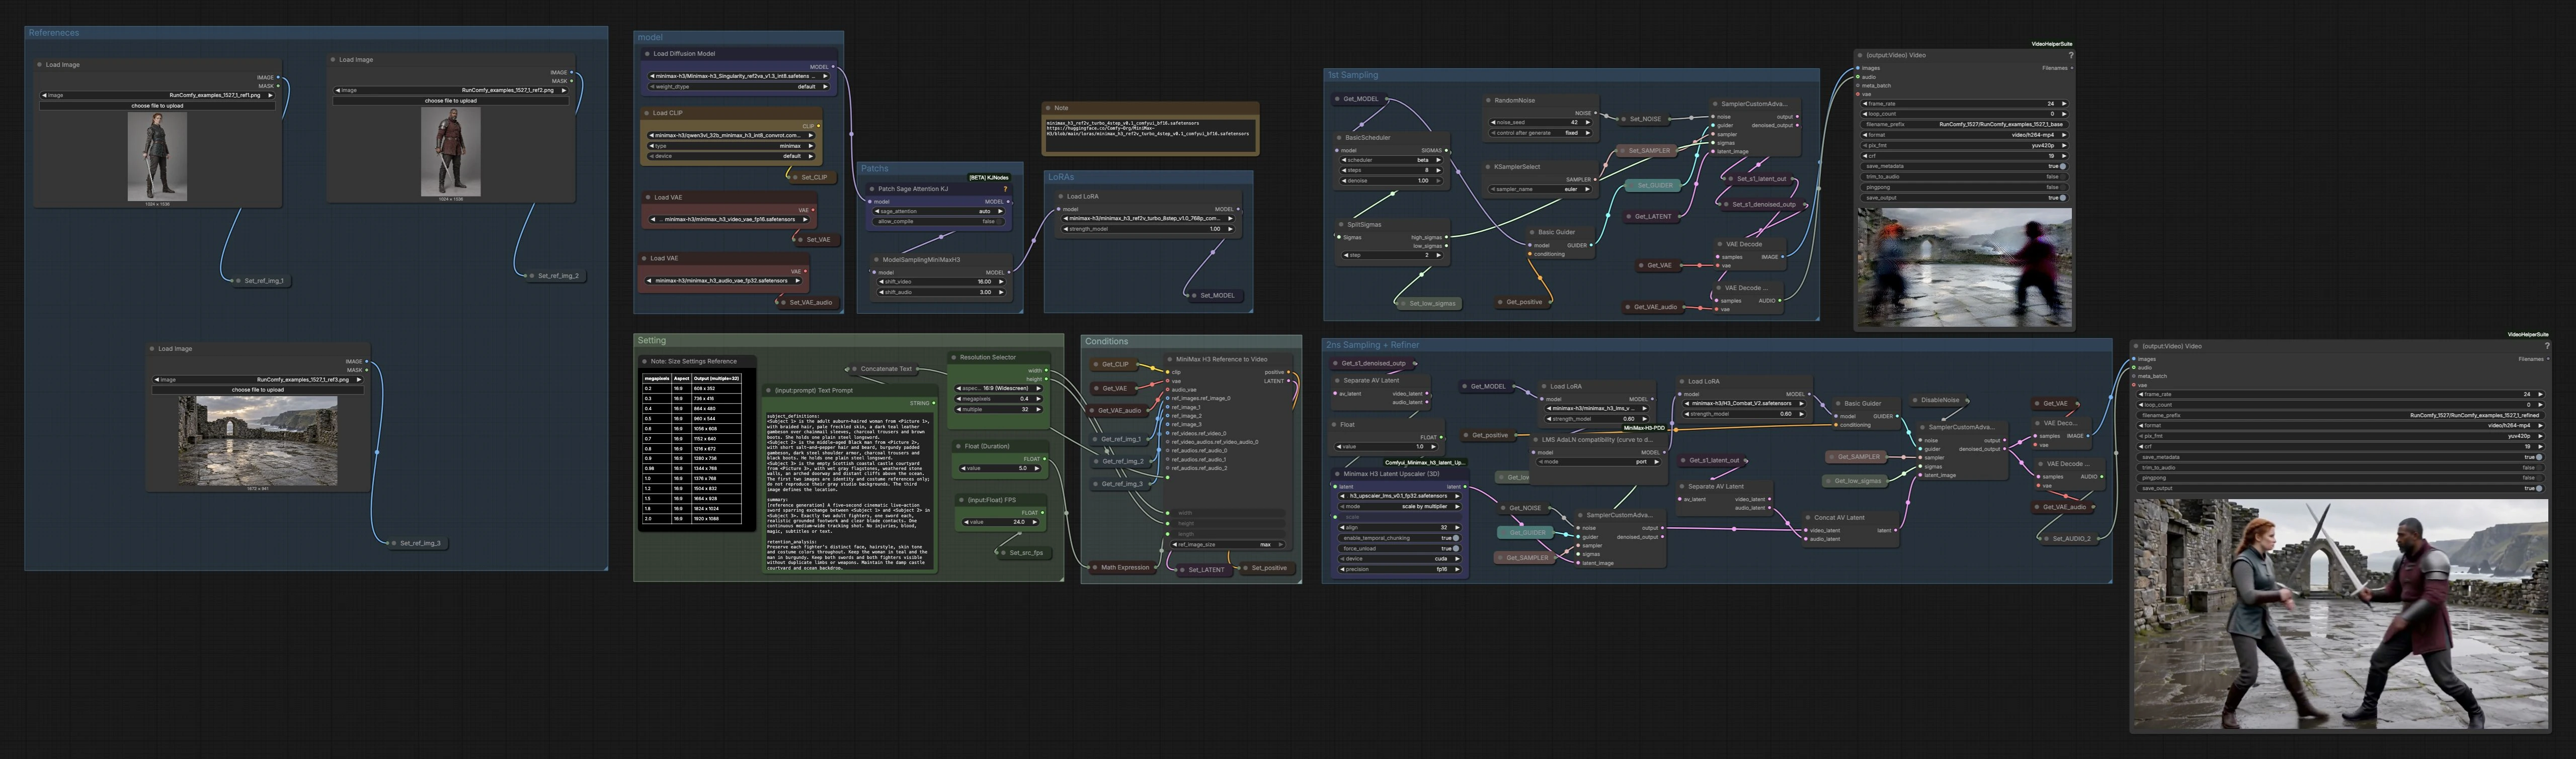The height and width of the screenshot is (759, 2576).
Task: Collapse the yellow Note node using its title dot
Action: click(x=1048, y=108)
